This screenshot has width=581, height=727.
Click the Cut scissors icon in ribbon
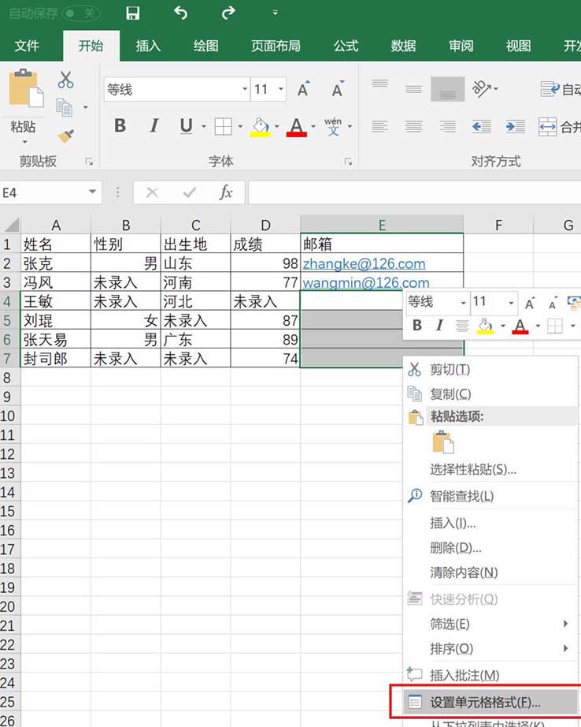(66, 80)
